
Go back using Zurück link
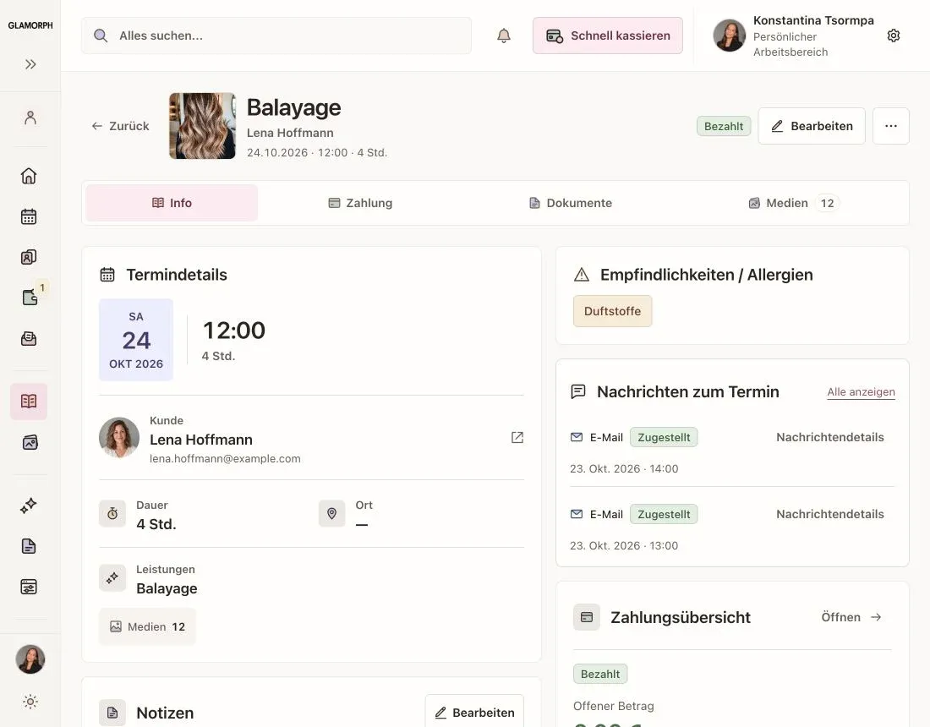coord(120,126)
